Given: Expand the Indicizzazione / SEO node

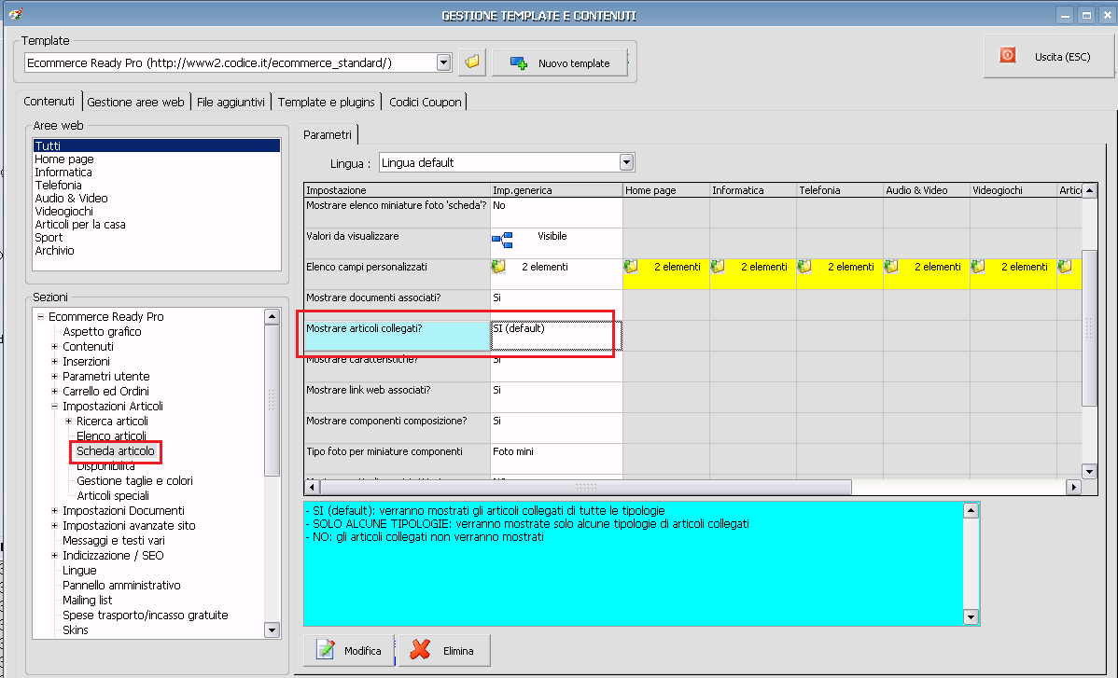Looking at the screenshot, I should [x=54, y=556].
